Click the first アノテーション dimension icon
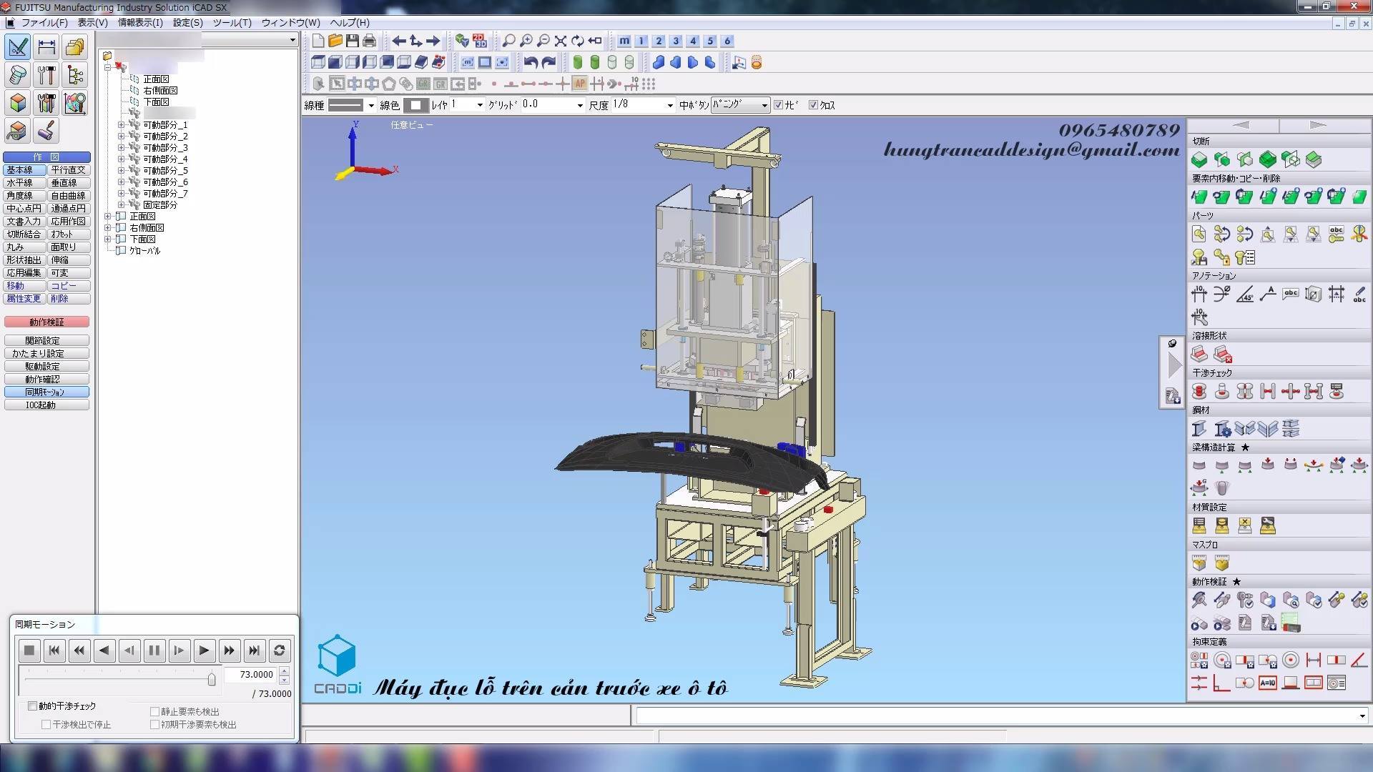 pos(1199,294)
